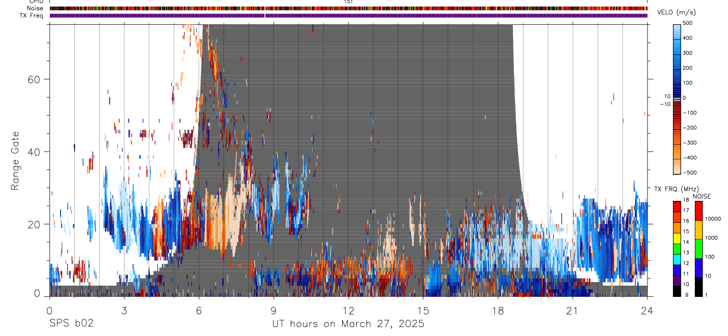Pick the yellow 14–15 MHz segment of TX FRQ
728x336 pixels.
coord(677,238)
